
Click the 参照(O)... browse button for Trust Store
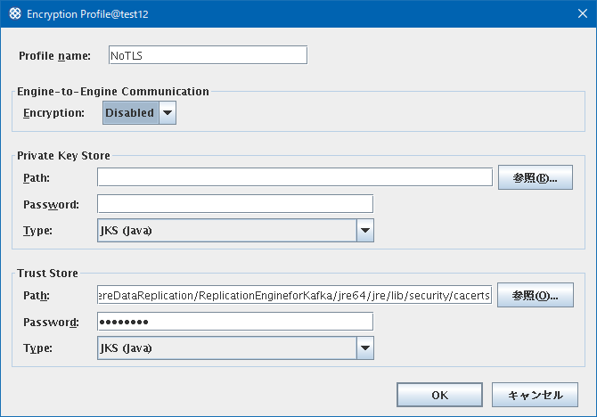point(536,295)
